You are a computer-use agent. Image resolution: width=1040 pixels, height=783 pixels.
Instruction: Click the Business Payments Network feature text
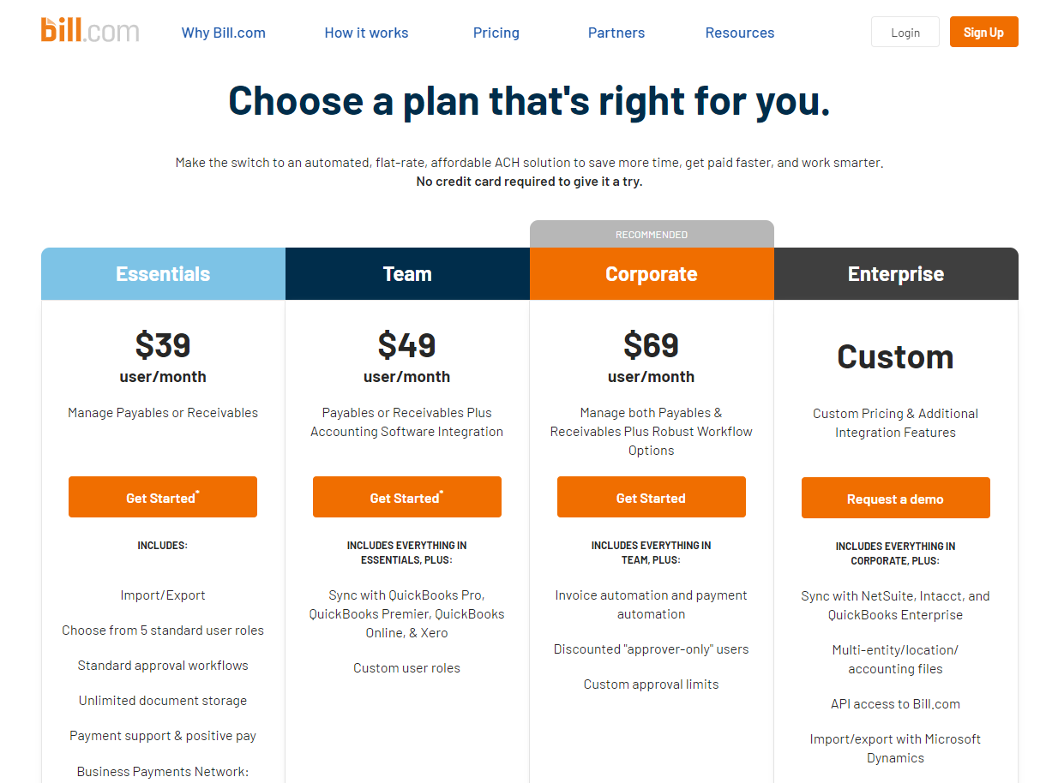tap(163, 771)
